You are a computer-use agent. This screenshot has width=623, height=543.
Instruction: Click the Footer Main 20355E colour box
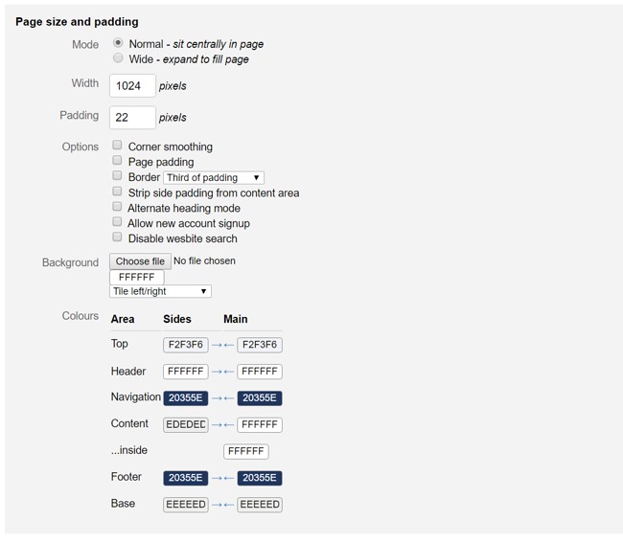[260, 478]
